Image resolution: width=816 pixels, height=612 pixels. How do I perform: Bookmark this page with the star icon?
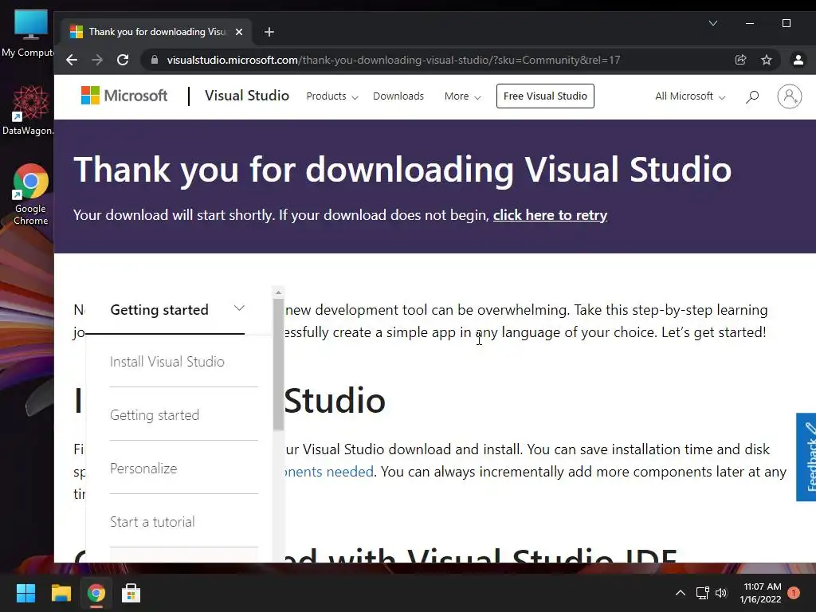coord(767,60)
